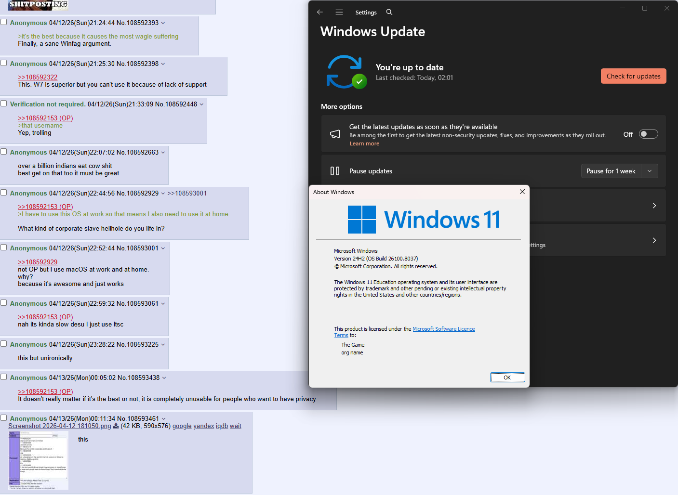Check the box for post No.108592663

[x=4, y=152]
